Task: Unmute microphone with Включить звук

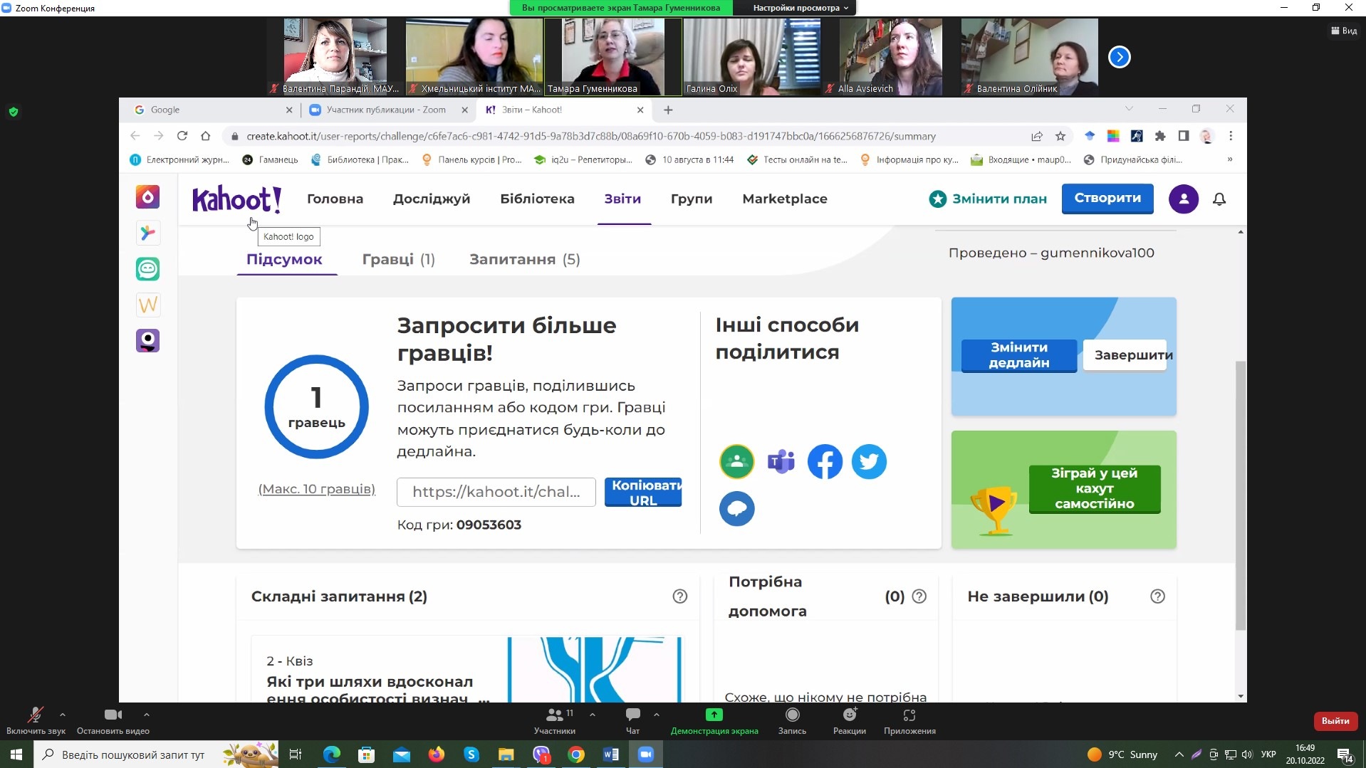Action: click(x=36, y=720)
